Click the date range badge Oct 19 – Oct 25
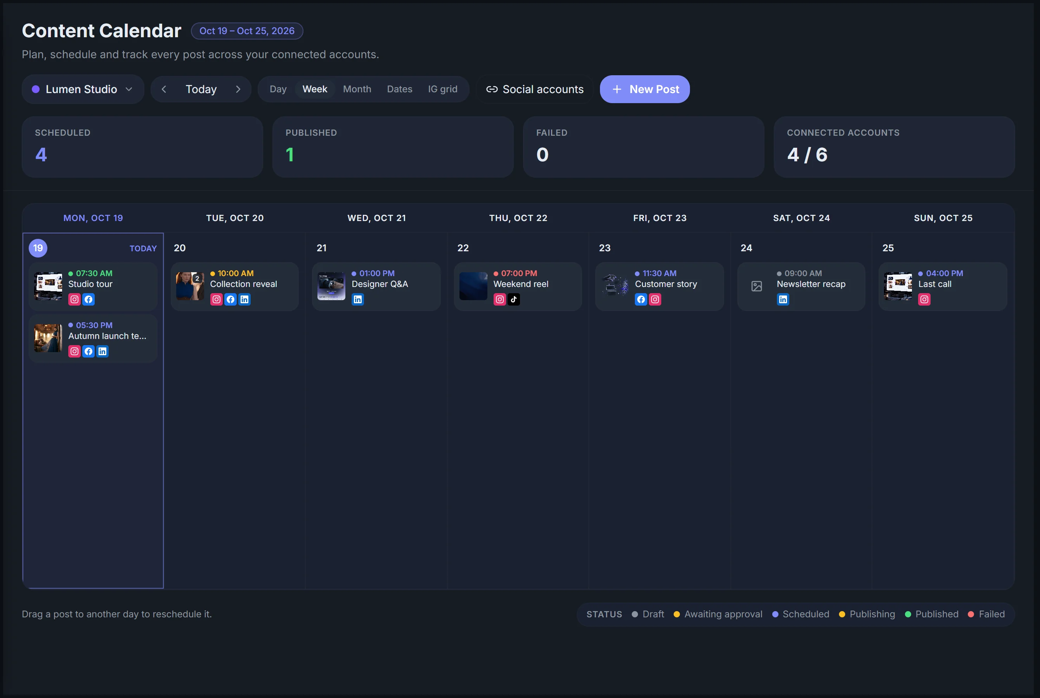Image resolution: width=1040 pixels, height=698 pixels. 247,31
